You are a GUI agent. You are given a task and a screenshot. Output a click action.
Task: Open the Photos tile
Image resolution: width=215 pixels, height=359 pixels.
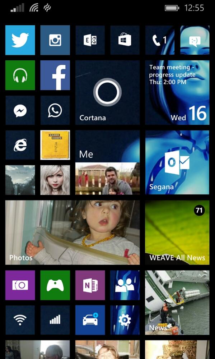[73, 233]
